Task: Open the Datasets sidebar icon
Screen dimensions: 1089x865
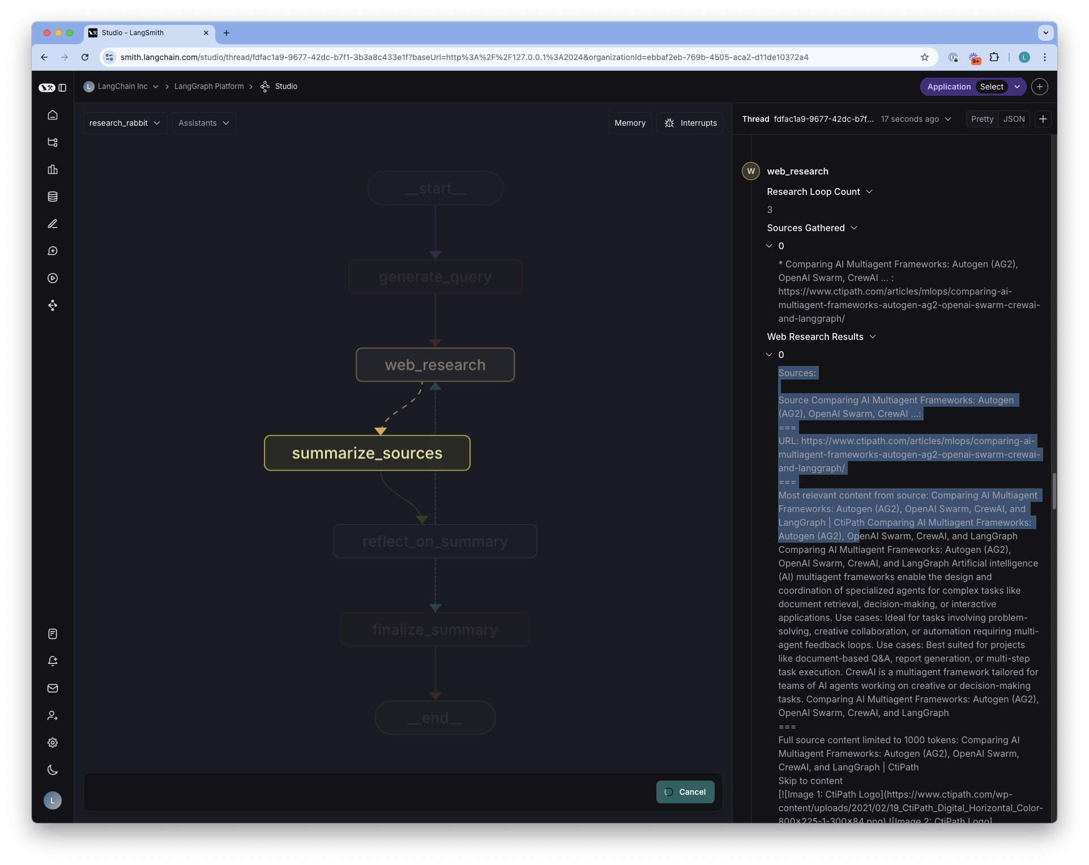Action: point(53,197)
